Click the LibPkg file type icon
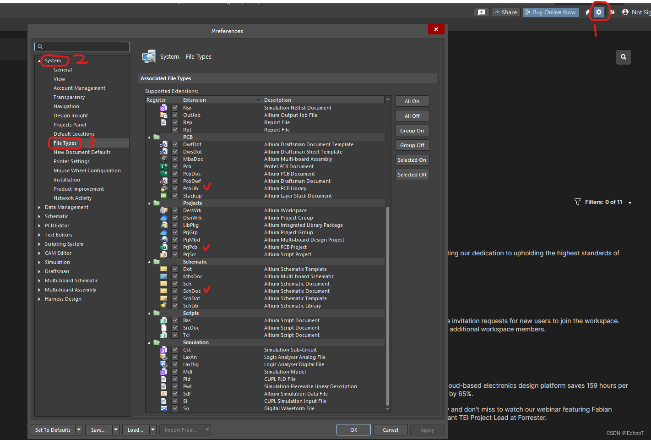 pyautogui.click(x=164, y=225)
